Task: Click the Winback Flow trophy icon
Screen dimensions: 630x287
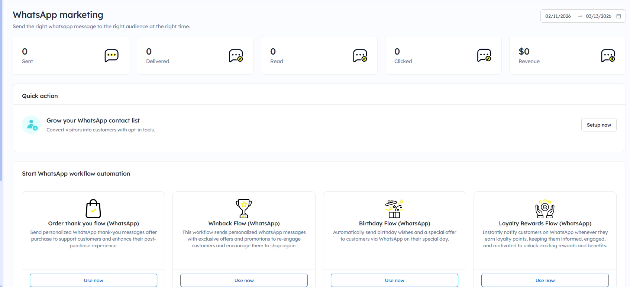Action: pos(244,208)
